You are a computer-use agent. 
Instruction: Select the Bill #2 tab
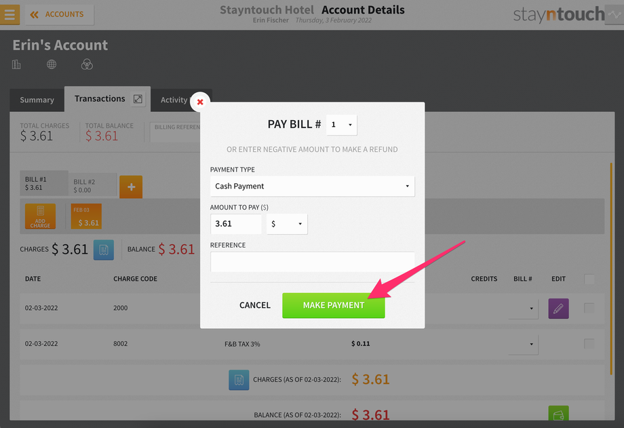tap(93, 186)
